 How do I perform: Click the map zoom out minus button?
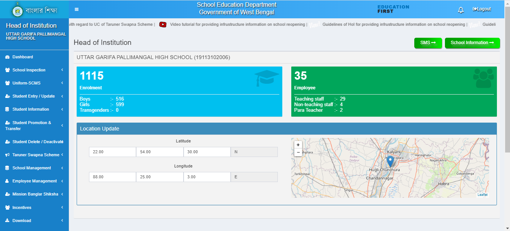pyautogui.click(x=298, y=152)
